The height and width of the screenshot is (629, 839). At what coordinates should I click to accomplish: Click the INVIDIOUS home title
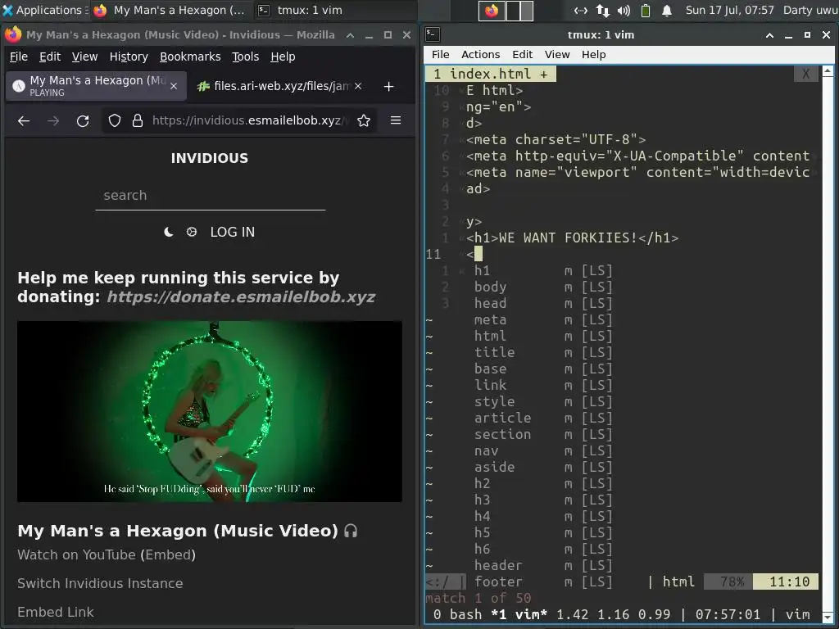coord(209,158)
